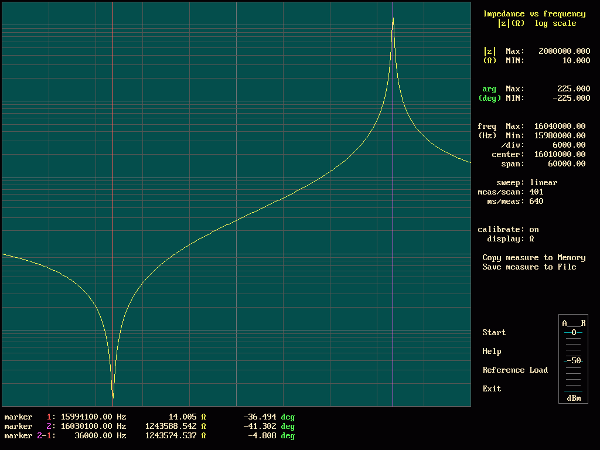
Task: Edit arg Max value 225.000
Action: point(574,88)
